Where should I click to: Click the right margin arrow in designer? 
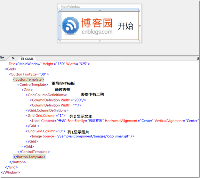[x=140, y=26]
